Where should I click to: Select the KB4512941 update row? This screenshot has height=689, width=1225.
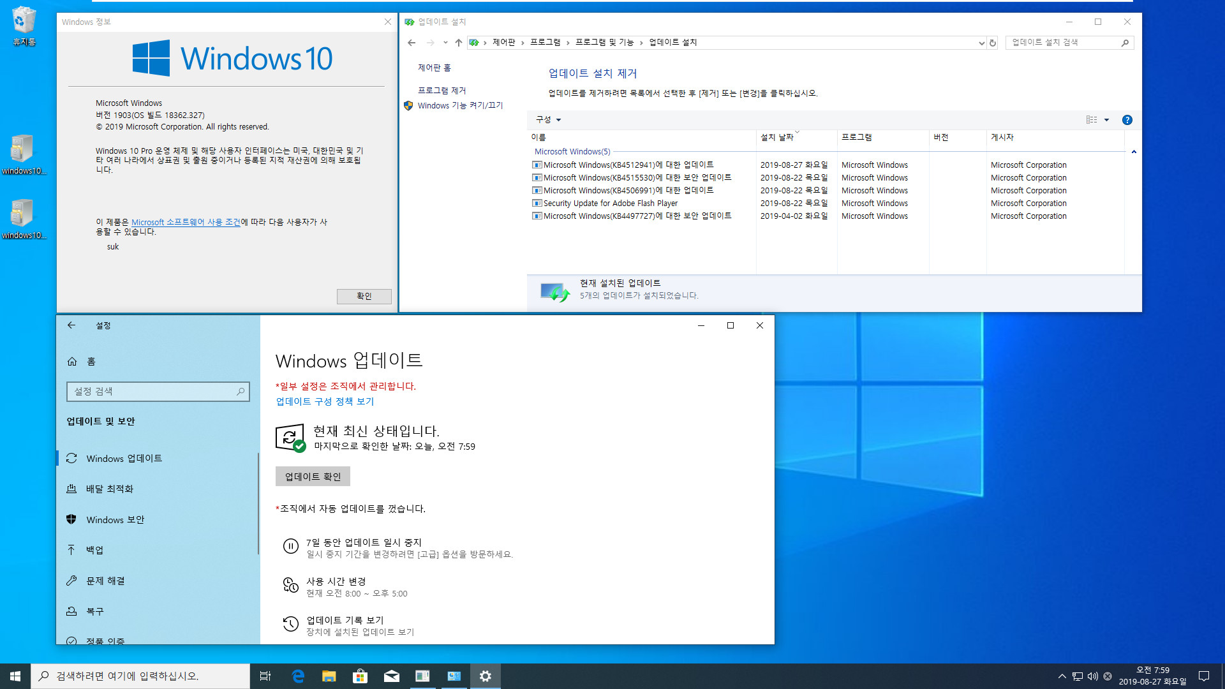coord(827,165)
